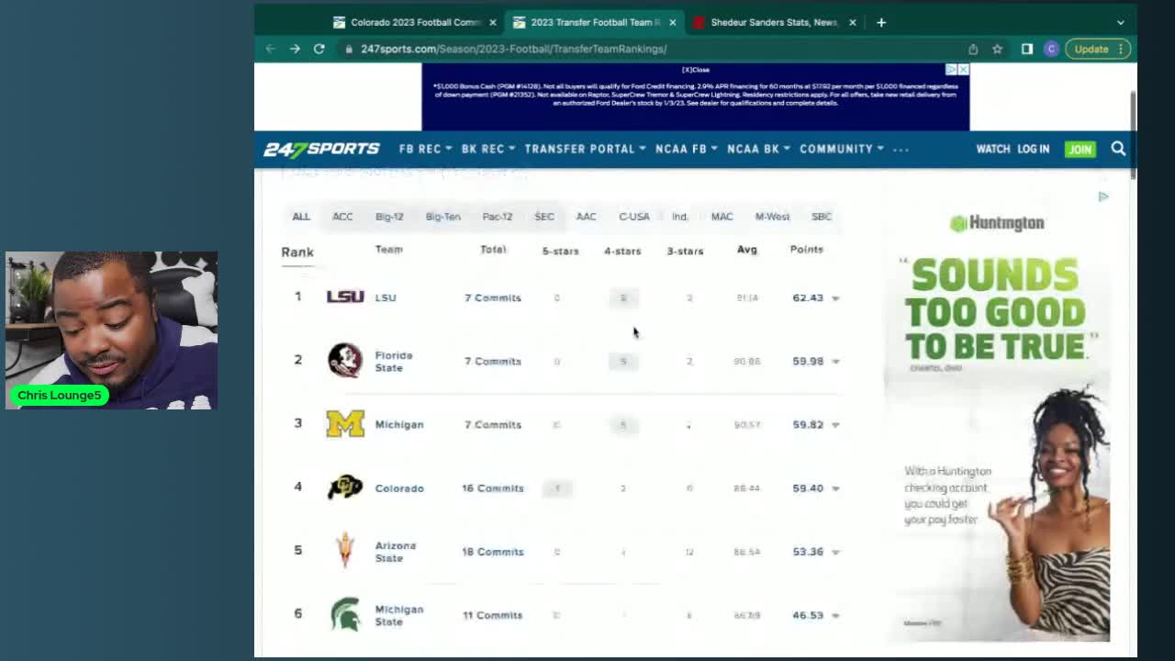Open the Florida State team link
Screen dimensions: 1175x661
(x=394, y=362)
